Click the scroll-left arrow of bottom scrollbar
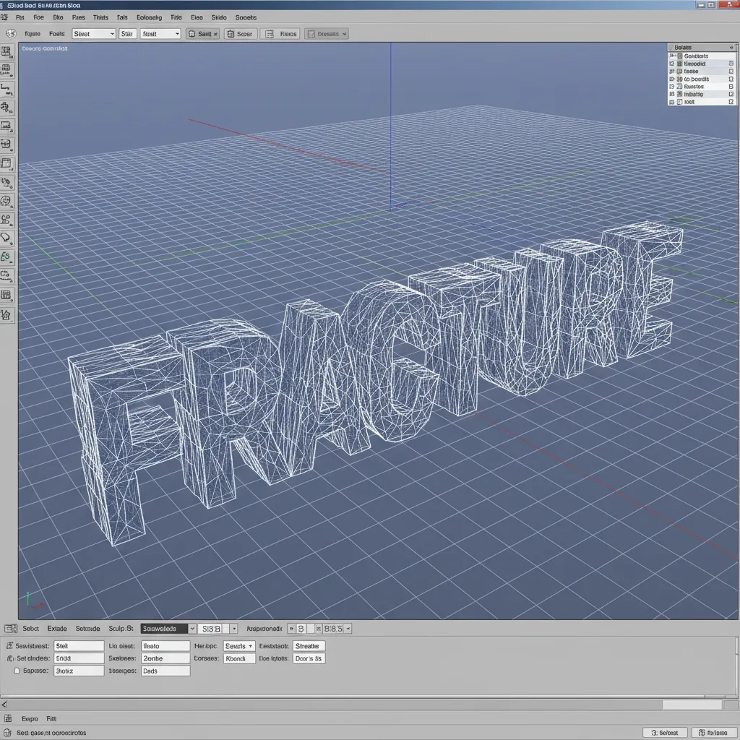 4,705
